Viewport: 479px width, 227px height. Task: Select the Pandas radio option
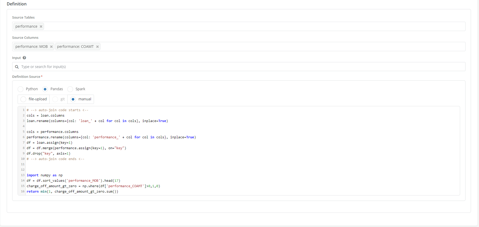(45, 89)
